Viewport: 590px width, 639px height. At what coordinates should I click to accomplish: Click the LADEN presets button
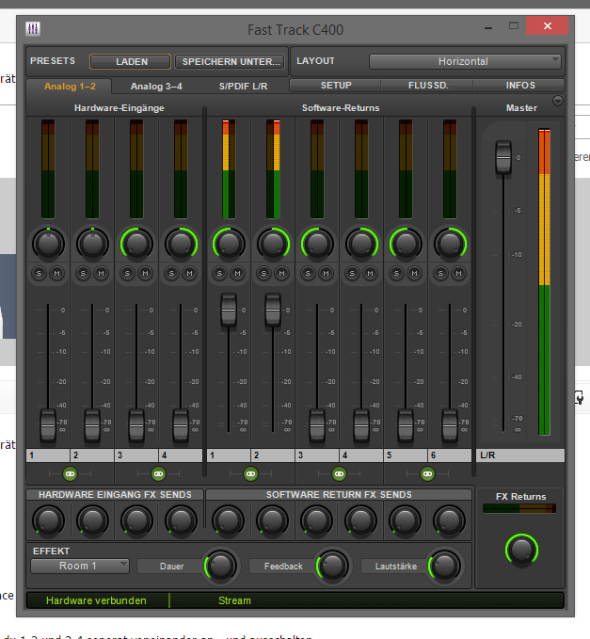pyautogui.click(x=131, y=62)
